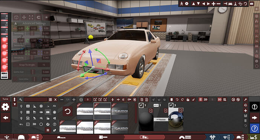Toggle mirror along the Y axis
The height and width of the screenshot is (140, 260).
pos(100,99)
